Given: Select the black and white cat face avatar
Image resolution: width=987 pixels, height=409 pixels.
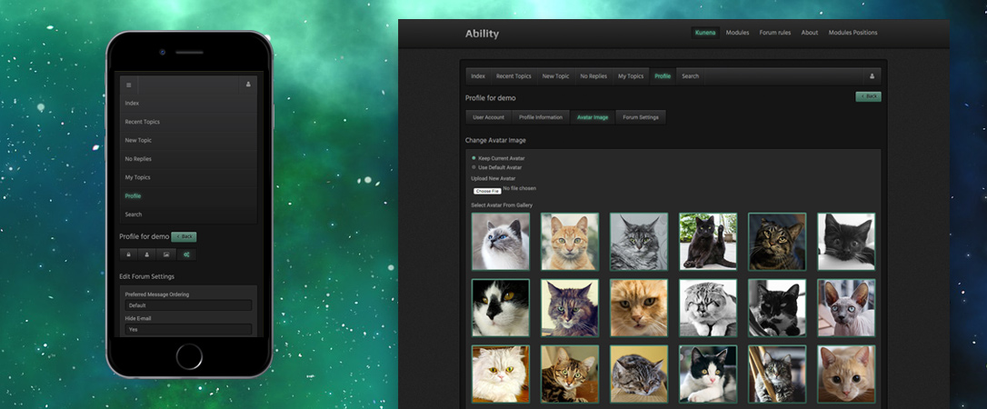Looking at the screenshot, I should pyautogui.click(x=501, y=308).
